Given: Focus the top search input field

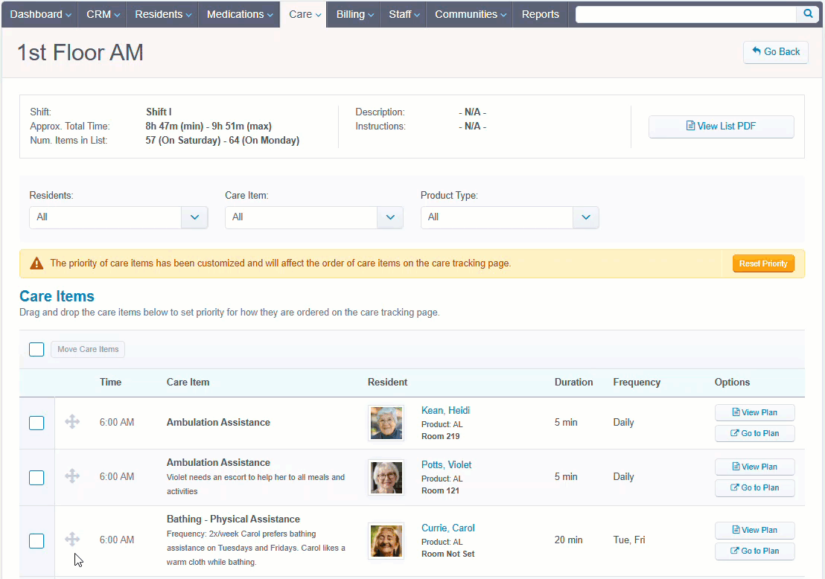Looking at the screenshot, I should tap(686, 14).
